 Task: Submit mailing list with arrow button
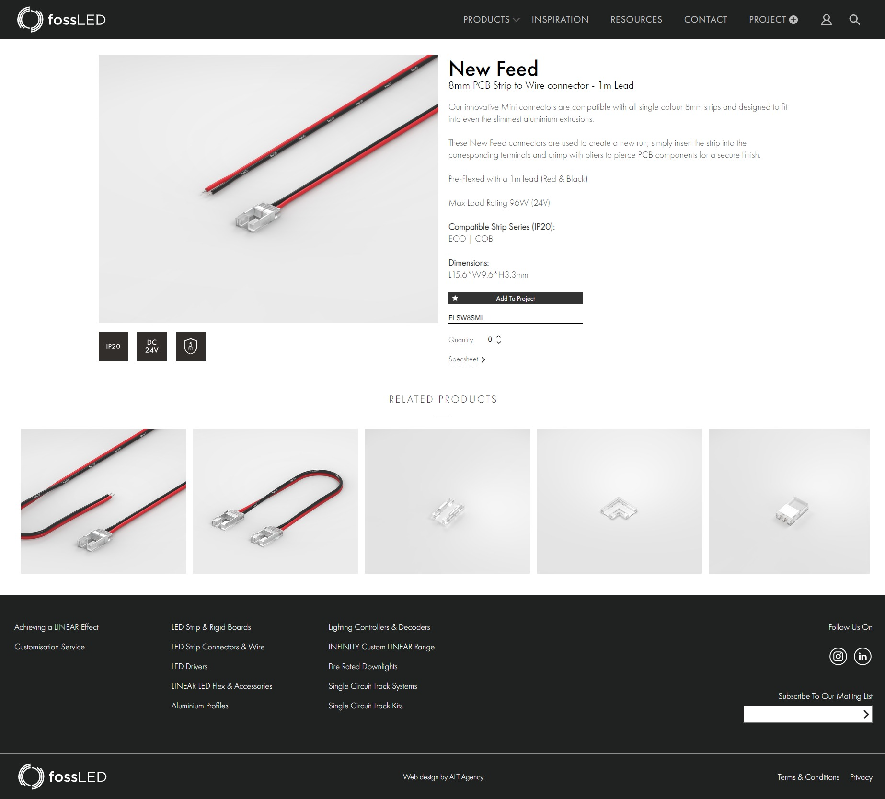coord(865,714)
